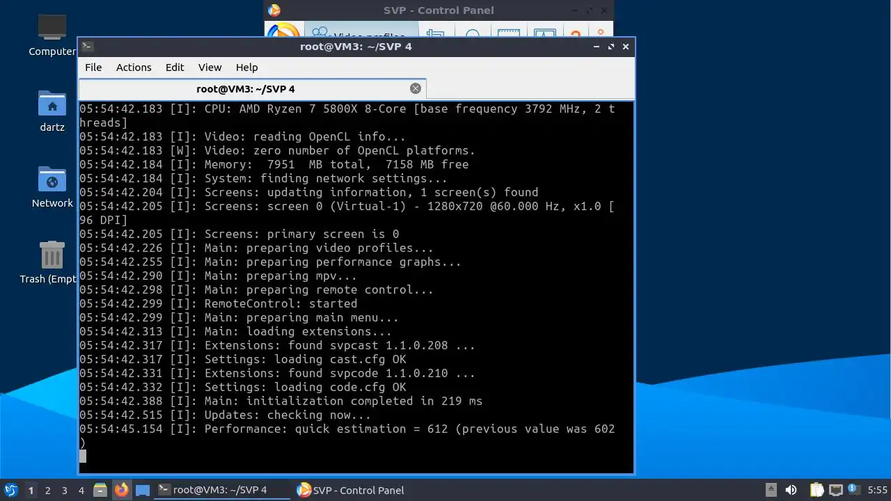Click the 'RemoteControl: started' log line
The height and width of the screenshot is (501, 891).
[218, 303]
